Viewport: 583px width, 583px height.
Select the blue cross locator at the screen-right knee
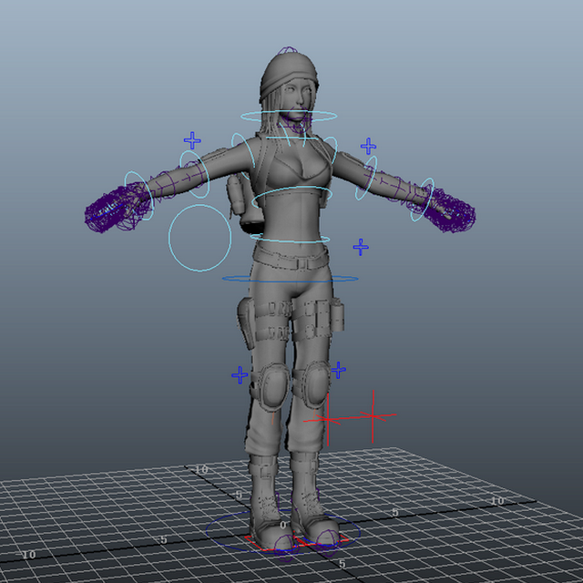[338, 370]
